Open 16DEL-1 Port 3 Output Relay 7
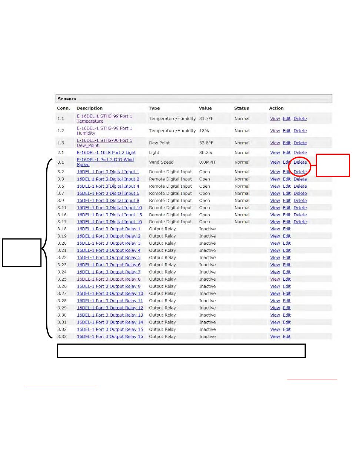352x462 pixels. 109,272
